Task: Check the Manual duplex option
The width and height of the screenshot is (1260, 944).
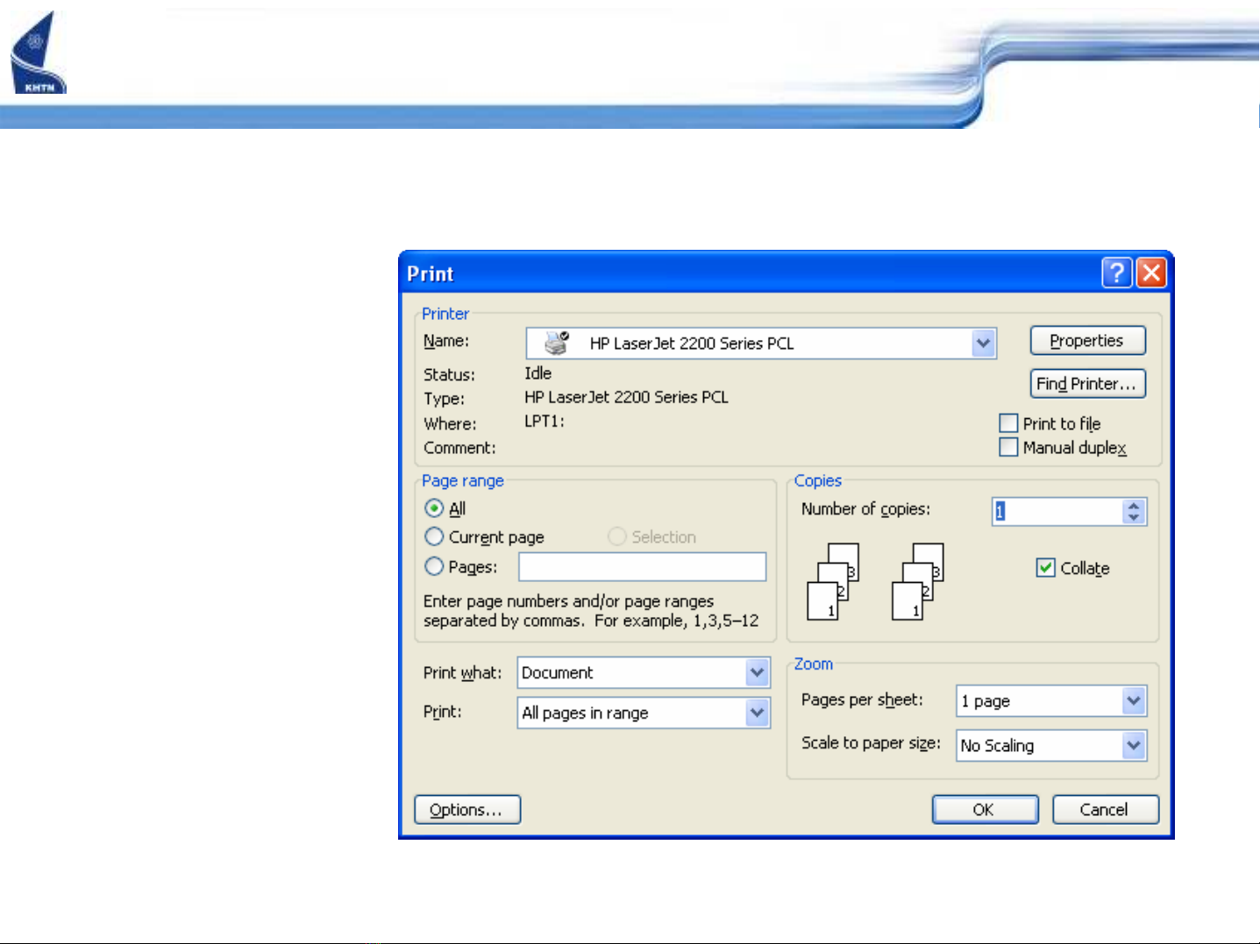Action: (1008, 448)
